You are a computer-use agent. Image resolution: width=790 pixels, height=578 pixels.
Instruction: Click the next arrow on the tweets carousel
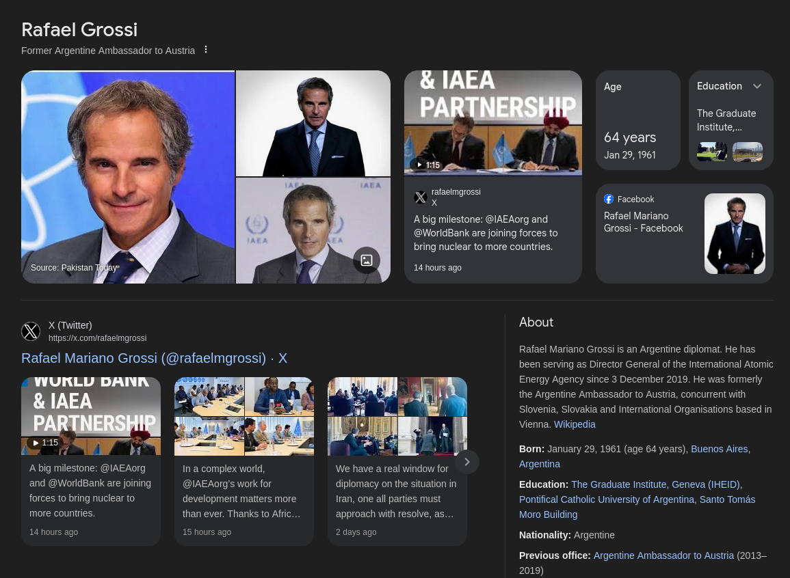coord(467,462)
